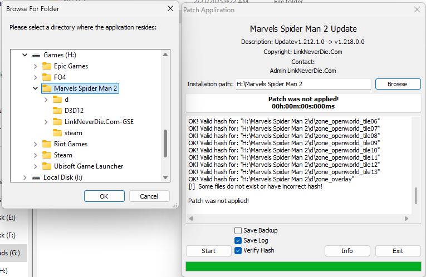Click the Browse button

(398, 84)
